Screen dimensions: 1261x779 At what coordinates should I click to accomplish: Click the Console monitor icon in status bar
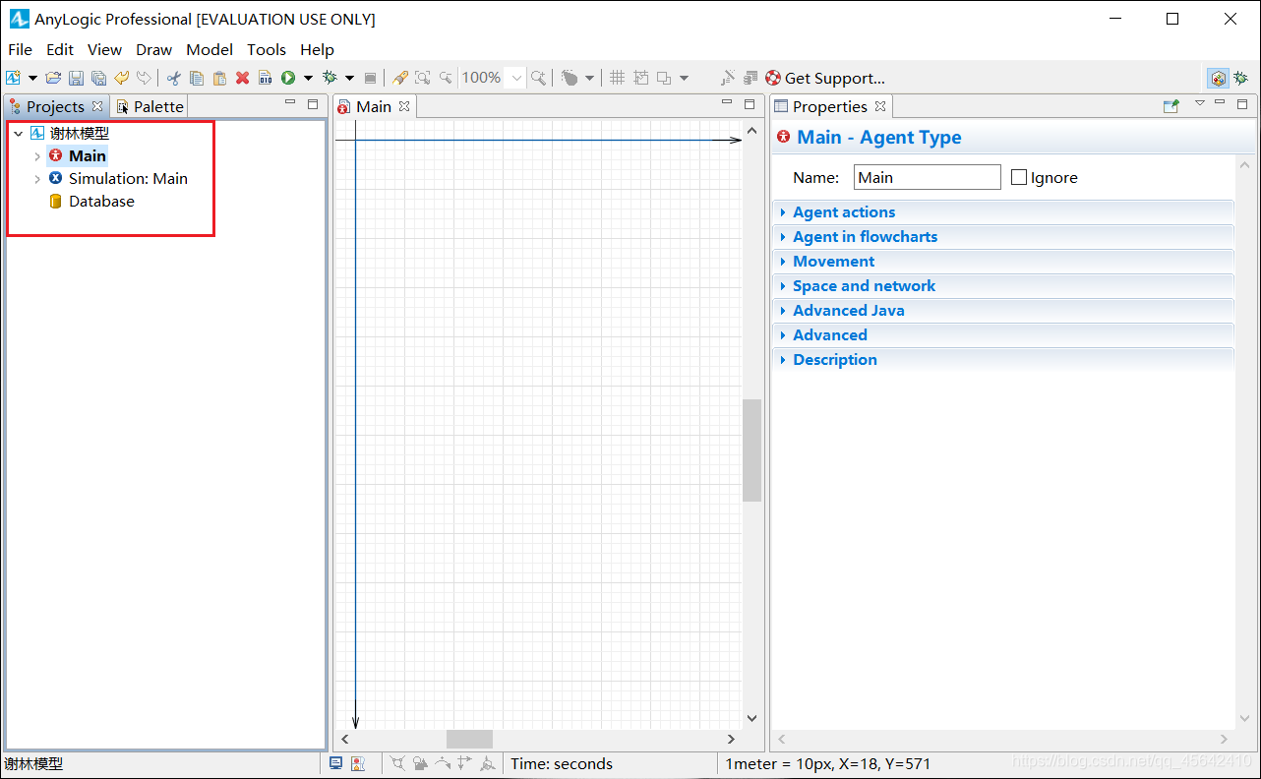pyautogui.click(x=335, y=763)
